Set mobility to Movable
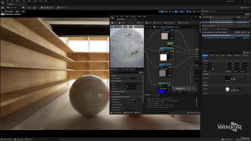251x141 pixels. [x=242, y=71]
